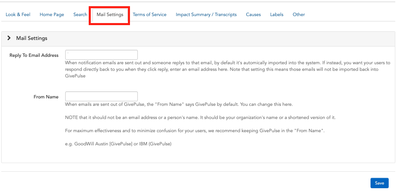Viewport: 399px width, 196px height.
Task: Click the Reply To Email Address label
Action: 34,55
